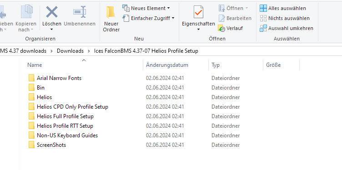The height and width of the screenshot is (170, 342).
Task: Expand the Neues Element dropdown arrow
Action: pyautogui.click(x=168, y=8)
